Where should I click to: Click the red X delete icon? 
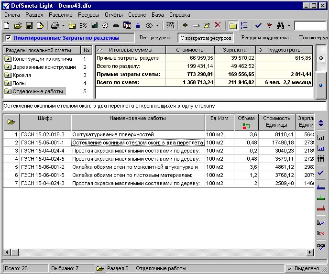(218, 25)
